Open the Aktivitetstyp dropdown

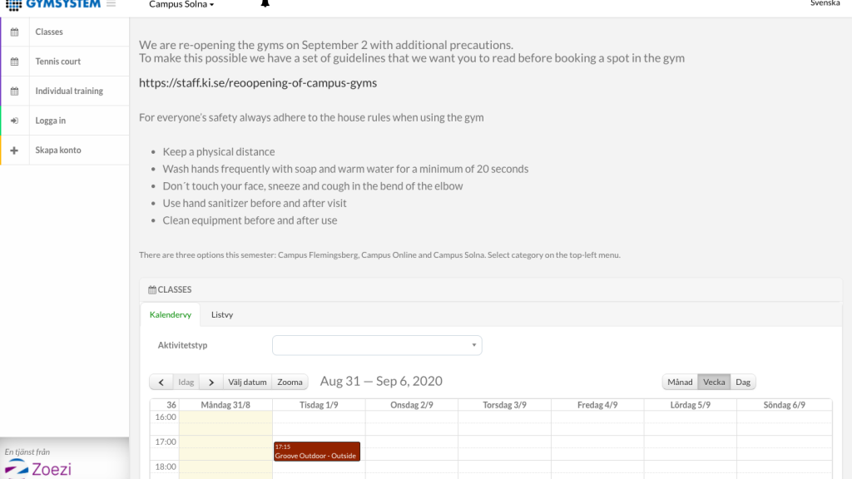click(377, 345)
